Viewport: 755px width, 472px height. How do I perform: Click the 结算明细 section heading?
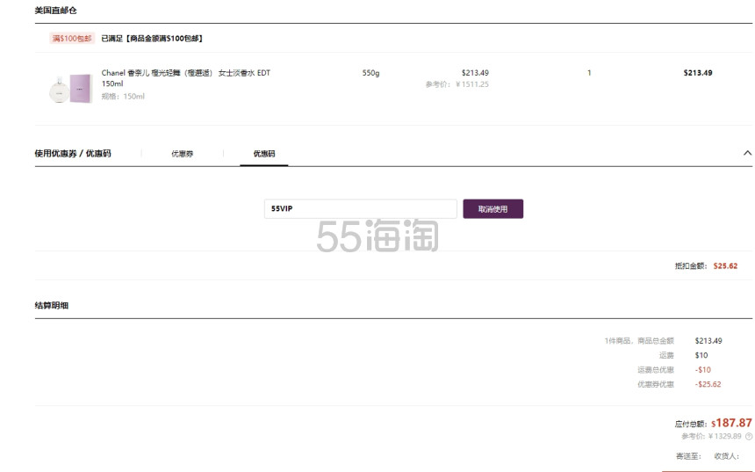pos(52,305)
